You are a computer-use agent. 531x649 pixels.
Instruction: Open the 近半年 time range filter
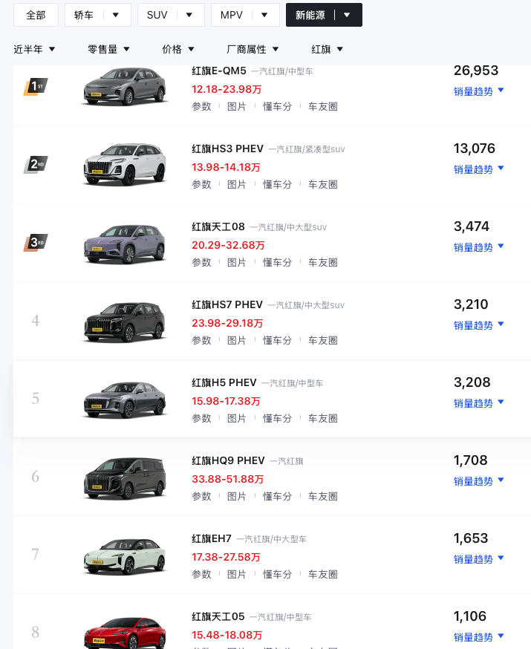pos(34,49)
